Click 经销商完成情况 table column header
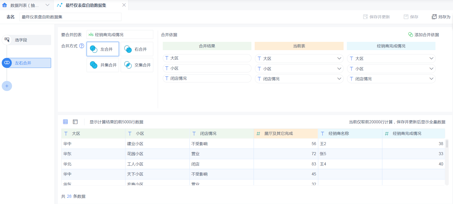This screenshot has width=453, height=204. [414, 134]
